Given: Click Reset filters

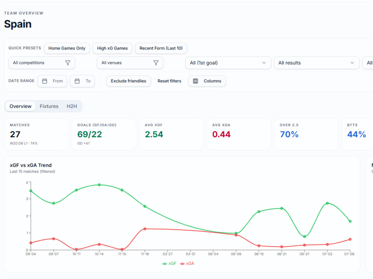Looking at the screenshot, I should (x=169, y=81).
